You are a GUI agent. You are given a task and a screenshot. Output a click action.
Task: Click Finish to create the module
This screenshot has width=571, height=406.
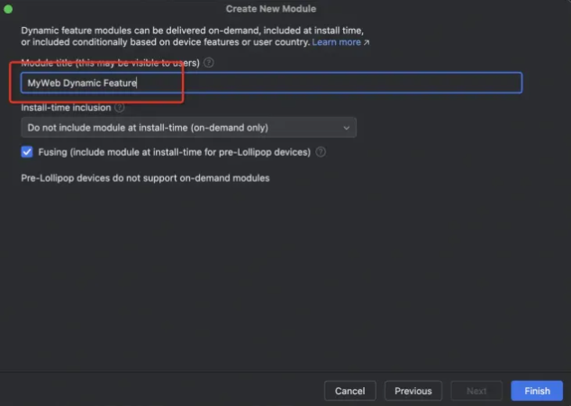coord(537,391)
